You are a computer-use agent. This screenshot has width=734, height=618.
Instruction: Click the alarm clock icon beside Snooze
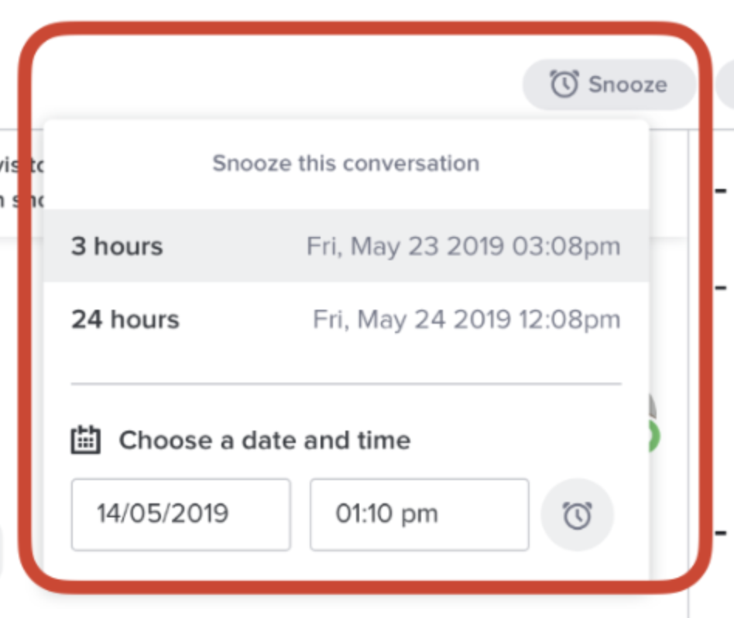[x=564, y=84]
